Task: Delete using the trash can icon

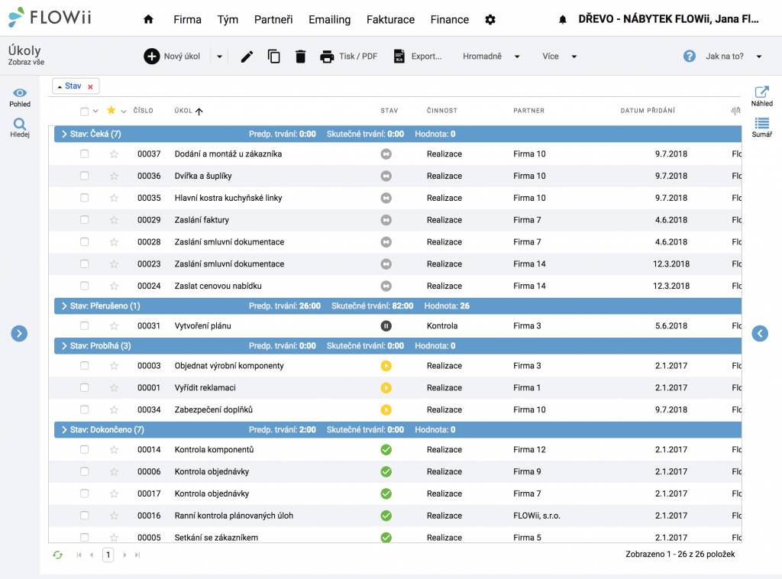Action: click(x=300, y=57)
